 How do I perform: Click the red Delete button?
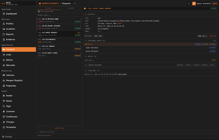click(213, 36)
